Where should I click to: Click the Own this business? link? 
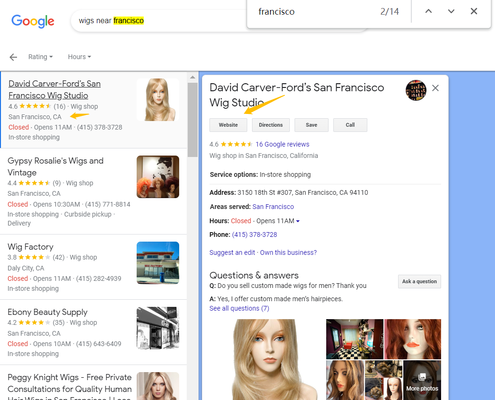point(288,252)
